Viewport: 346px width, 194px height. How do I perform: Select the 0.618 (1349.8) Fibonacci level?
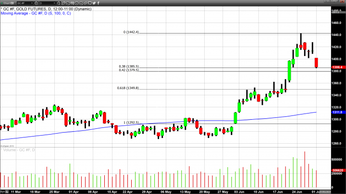click(128, 88)
